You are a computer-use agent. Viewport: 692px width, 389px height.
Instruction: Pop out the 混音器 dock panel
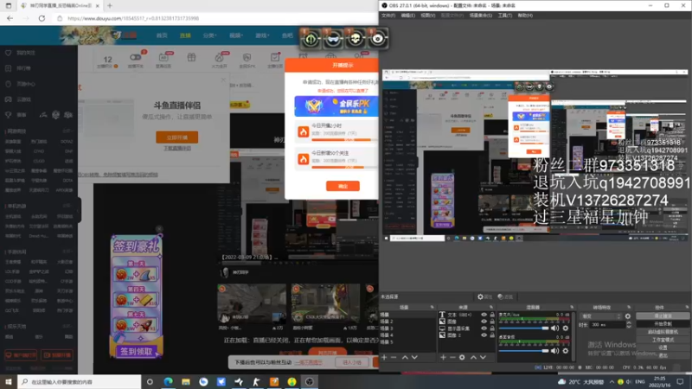click(572, 307)
